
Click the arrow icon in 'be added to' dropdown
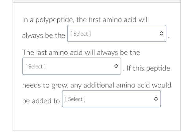[156, 99]
